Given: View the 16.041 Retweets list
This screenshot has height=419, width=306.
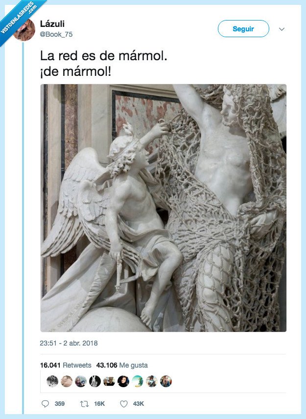Looking at the screenshot, I should click(66, 365).
